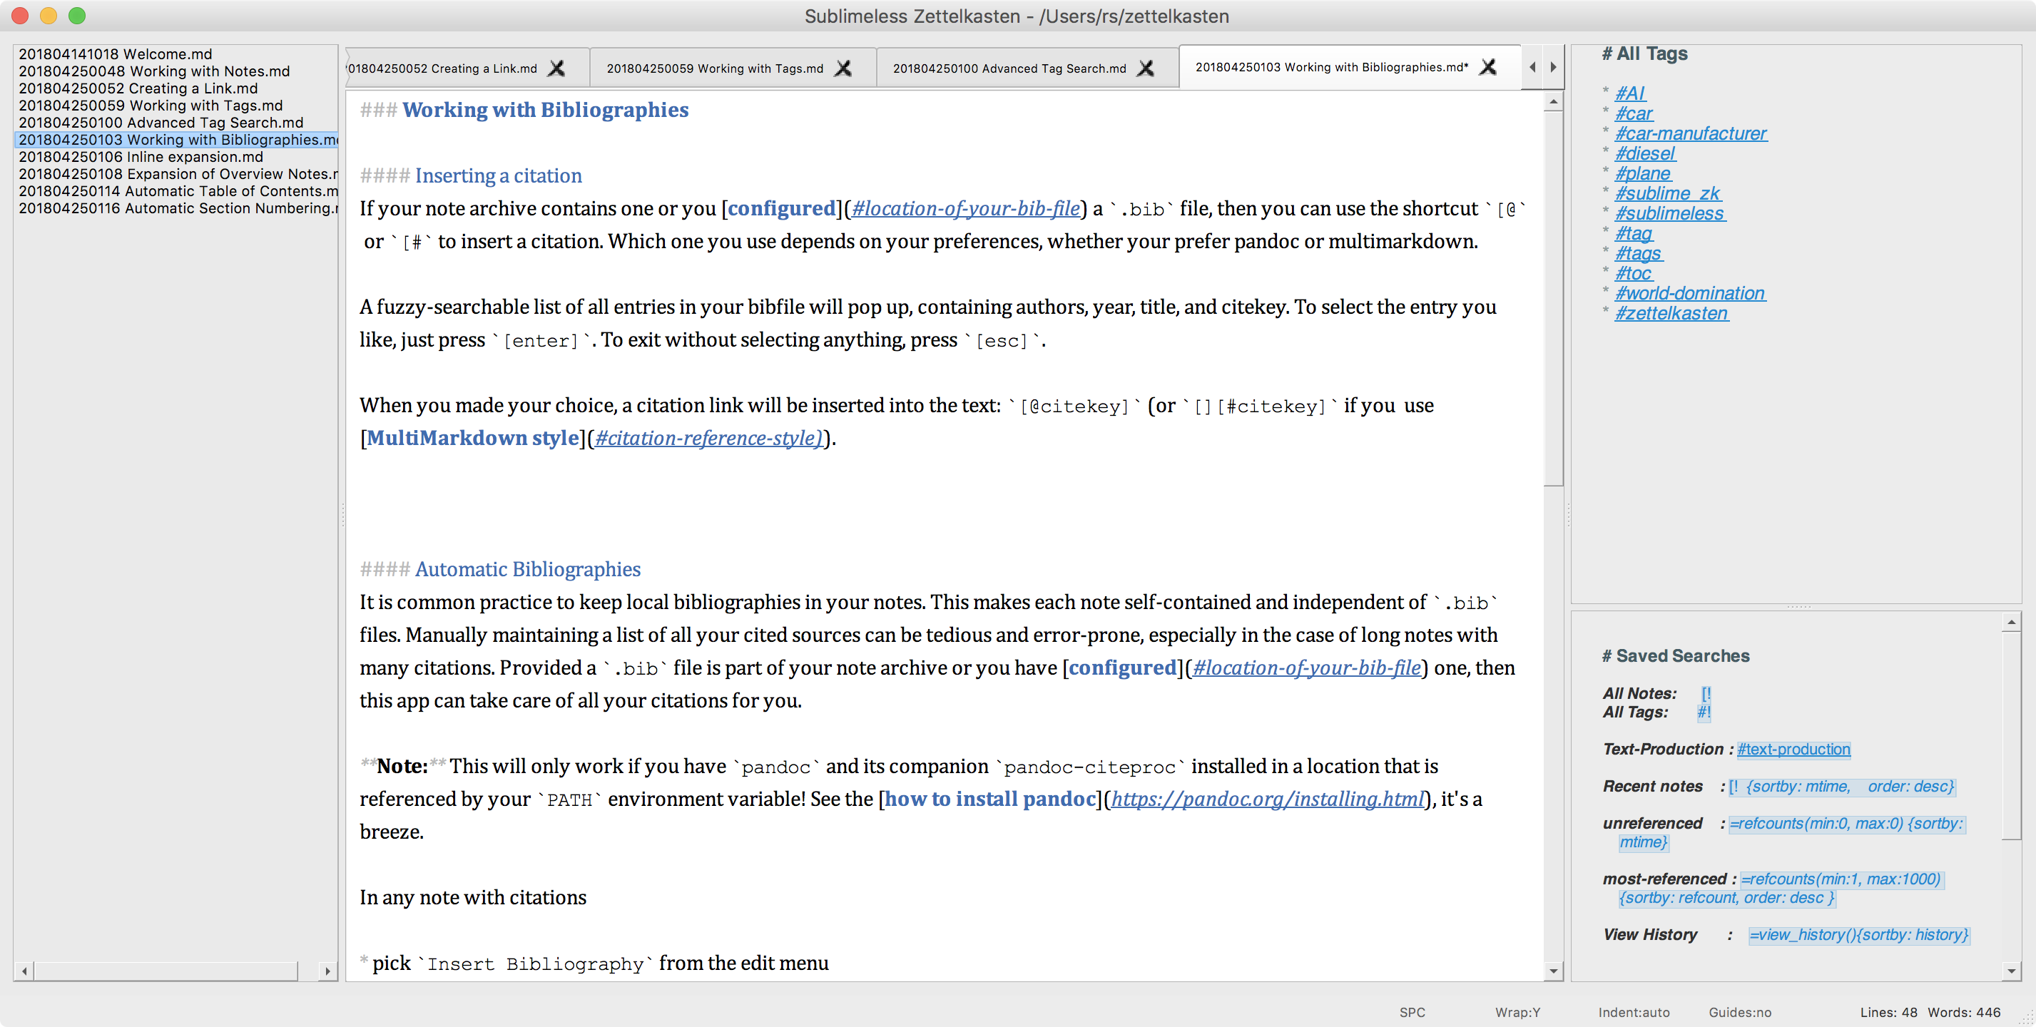
Task: Toggle the Wrap:Y status setting
Action: [x=1517, y=1012]
